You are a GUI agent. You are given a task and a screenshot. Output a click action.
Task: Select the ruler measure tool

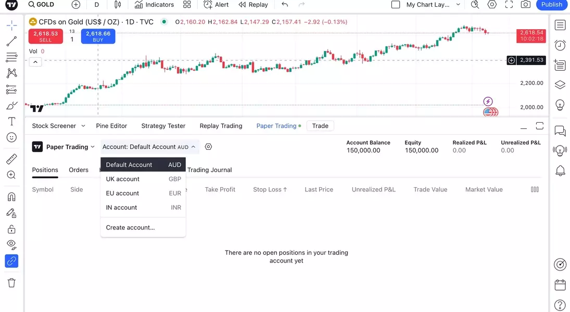pos(11,159)
